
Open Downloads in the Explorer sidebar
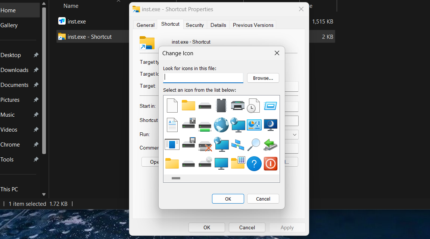tap(15, 70)
